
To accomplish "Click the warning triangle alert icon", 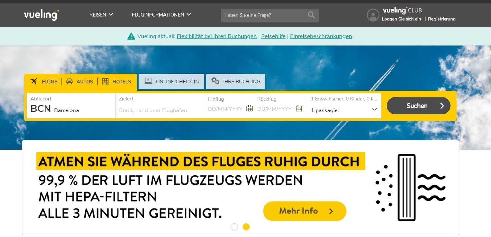I will coord(131,36).
